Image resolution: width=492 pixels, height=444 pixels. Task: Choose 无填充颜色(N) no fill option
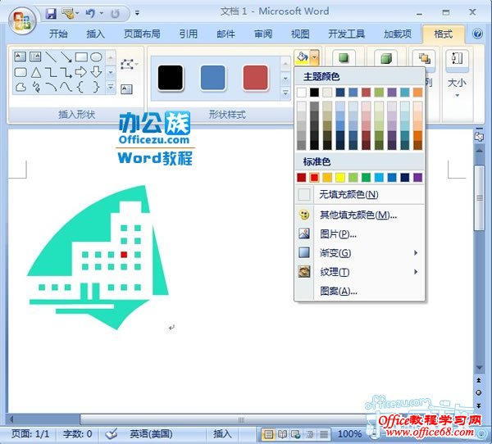[360, 194]
